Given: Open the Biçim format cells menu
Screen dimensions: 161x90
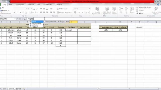Looking at the screenshot, I should coord(132,10).
